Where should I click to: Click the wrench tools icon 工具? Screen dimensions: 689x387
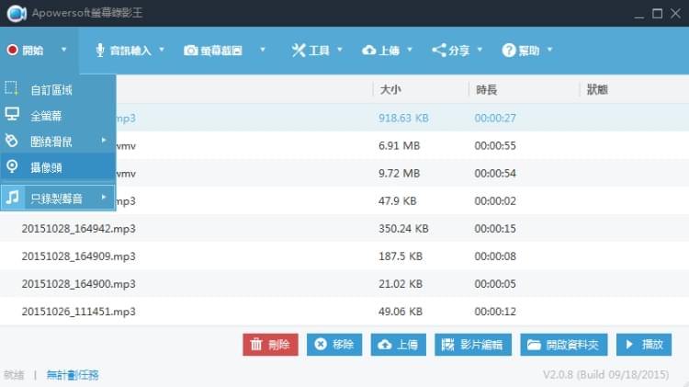[299, 50]
